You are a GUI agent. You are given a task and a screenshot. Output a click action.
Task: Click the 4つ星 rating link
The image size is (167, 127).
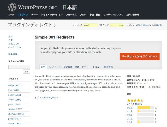(x=130, y=111)
